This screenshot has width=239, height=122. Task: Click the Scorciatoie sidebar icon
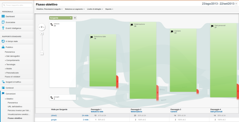(x=3, y=22)
